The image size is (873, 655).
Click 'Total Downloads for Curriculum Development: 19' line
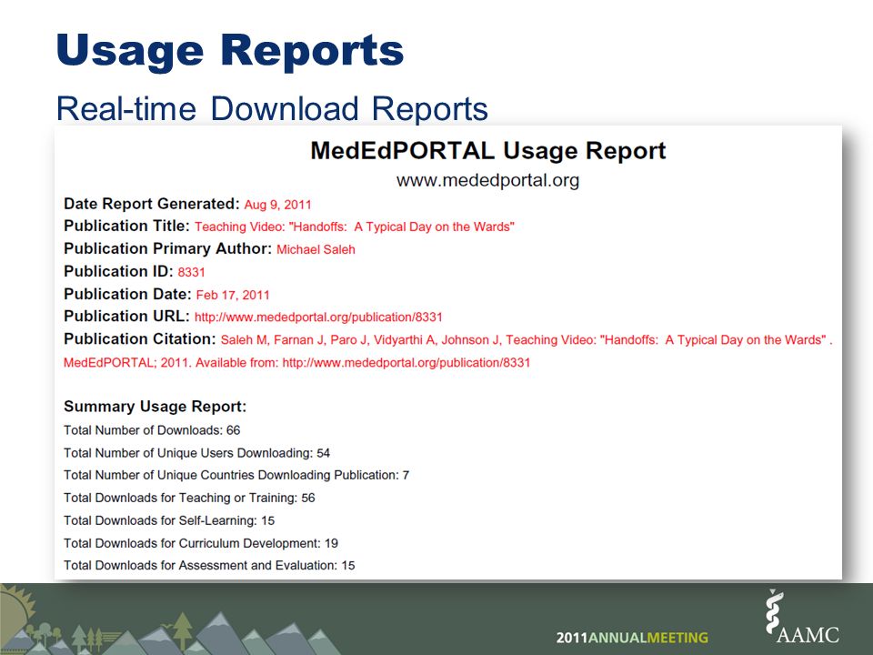pyautogui.click(x=201, y=543)
